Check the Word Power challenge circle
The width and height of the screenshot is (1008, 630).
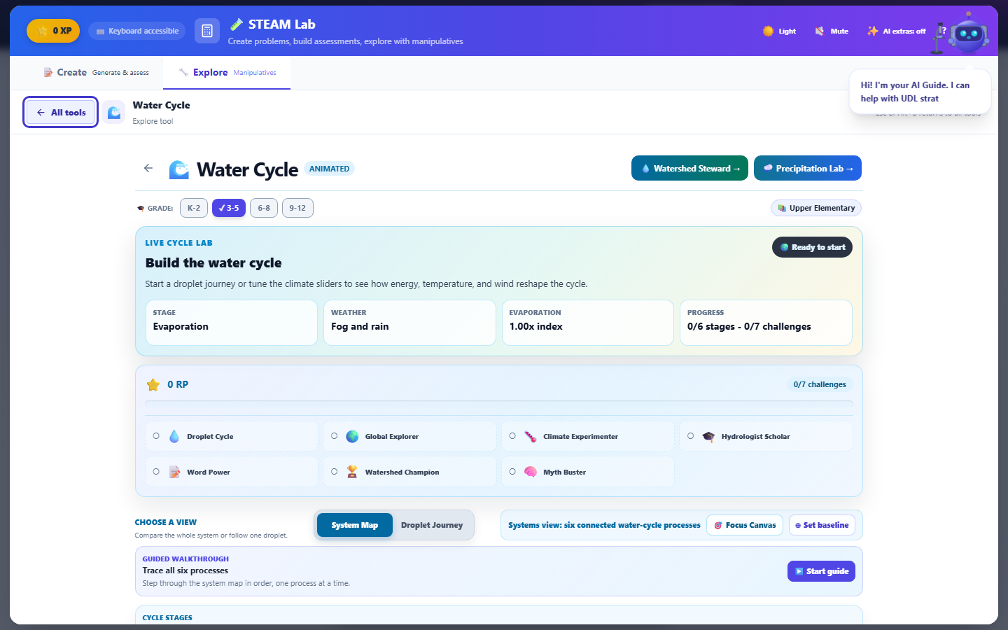point(156,471)
